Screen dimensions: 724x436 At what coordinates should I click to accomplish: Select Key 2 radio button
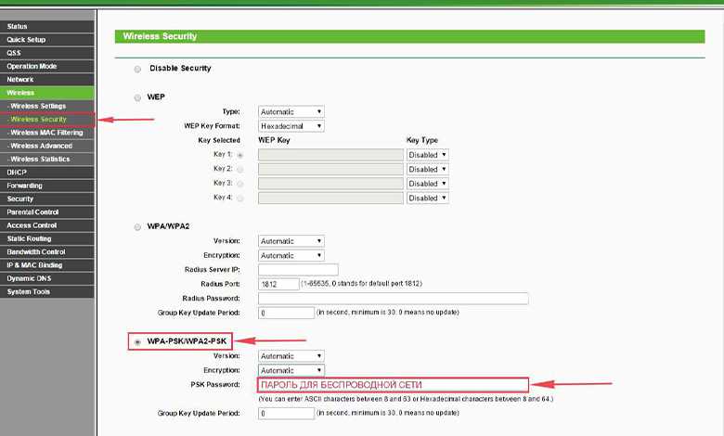[x=240, y=170]
